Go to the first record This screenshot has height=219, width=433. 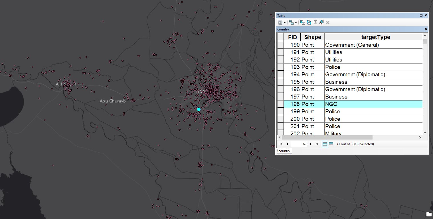coord(281,144)
